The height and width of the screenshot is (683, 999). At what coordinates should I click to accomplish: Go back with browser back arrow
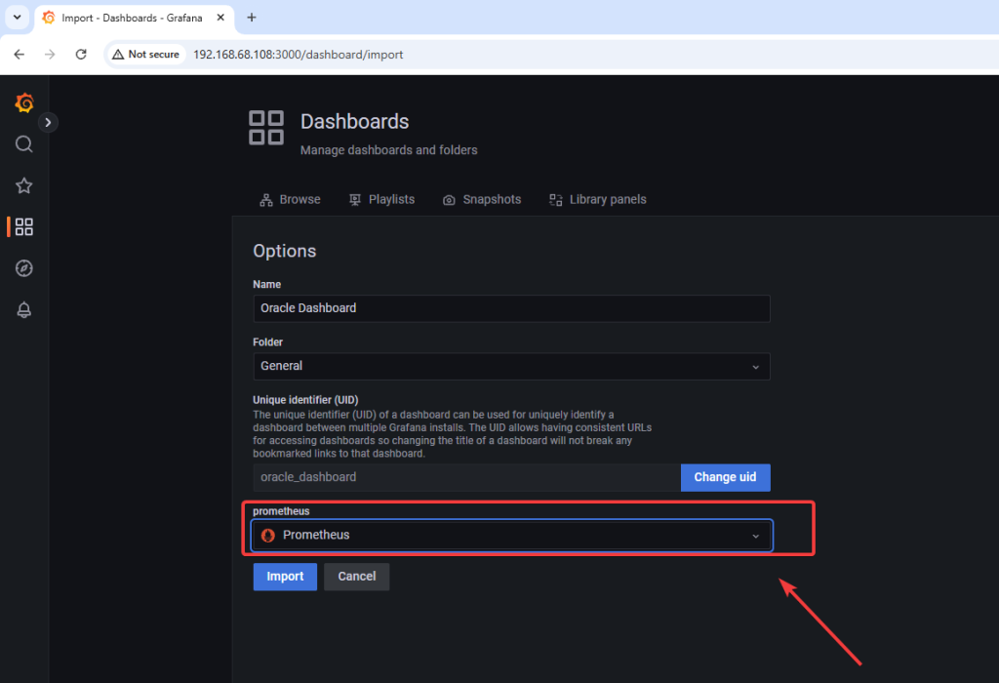[x=20, y=55]
